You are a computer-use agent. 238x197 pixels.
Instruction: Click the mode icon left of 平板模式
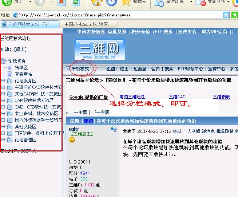68,69
